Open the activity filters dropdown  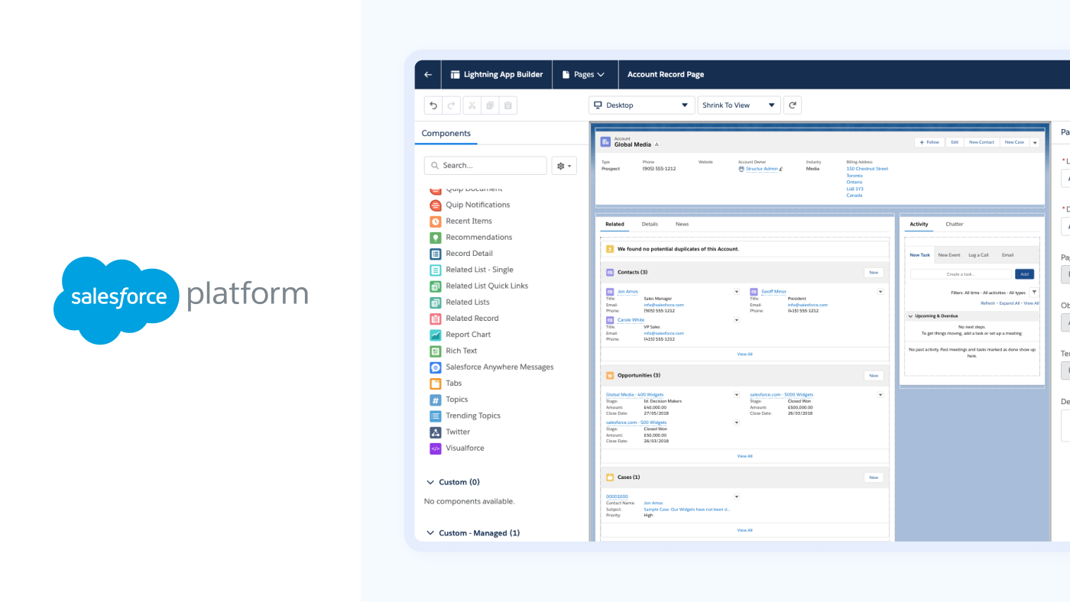point(1034,292)
